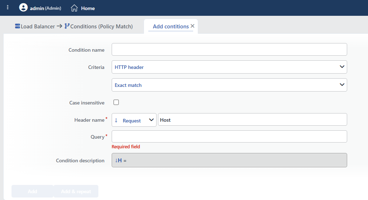Switch to Add contitions tab
The height and width of the screenshot is (200, 368).
pyautogui.click(x=171, y=27)
